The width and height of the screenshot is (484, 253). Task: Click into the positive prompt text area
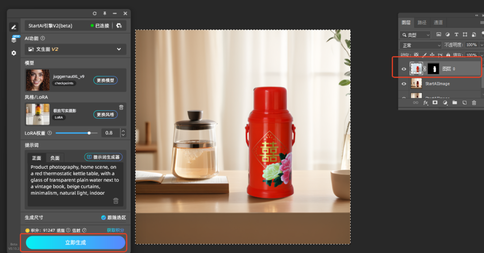[76, 184]
